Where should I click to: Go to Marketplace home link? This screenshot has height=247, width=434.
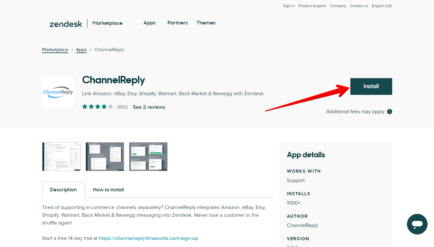[x=107, y=23]
